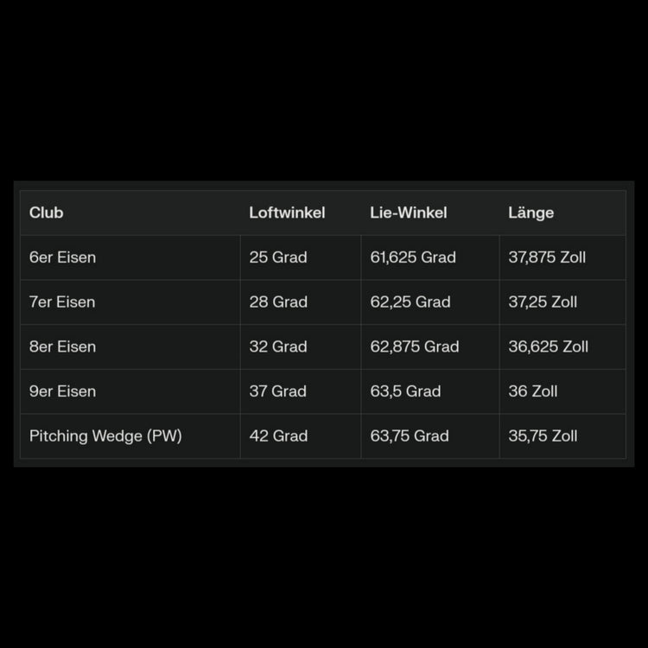The width and height of the screenshot is (648, 648).
Task: Click the 61,625 Grad lie angle cell
Action: [x=413, y=257]
